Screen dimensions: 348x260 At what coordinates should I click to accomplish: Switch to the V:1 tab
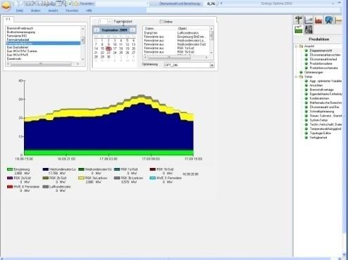point(8,19)
